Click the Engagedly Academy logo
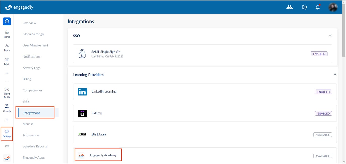The image size is (346, 164). (x=81, y=155)
